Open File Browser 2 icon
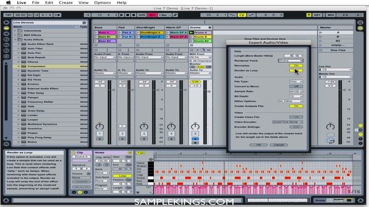Viewport: 369px width, 207px height. click(6, 45)
